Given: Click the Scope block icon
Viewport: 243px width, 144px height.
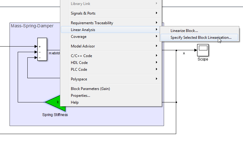Looking at the screenshot, I should (203, 50).
